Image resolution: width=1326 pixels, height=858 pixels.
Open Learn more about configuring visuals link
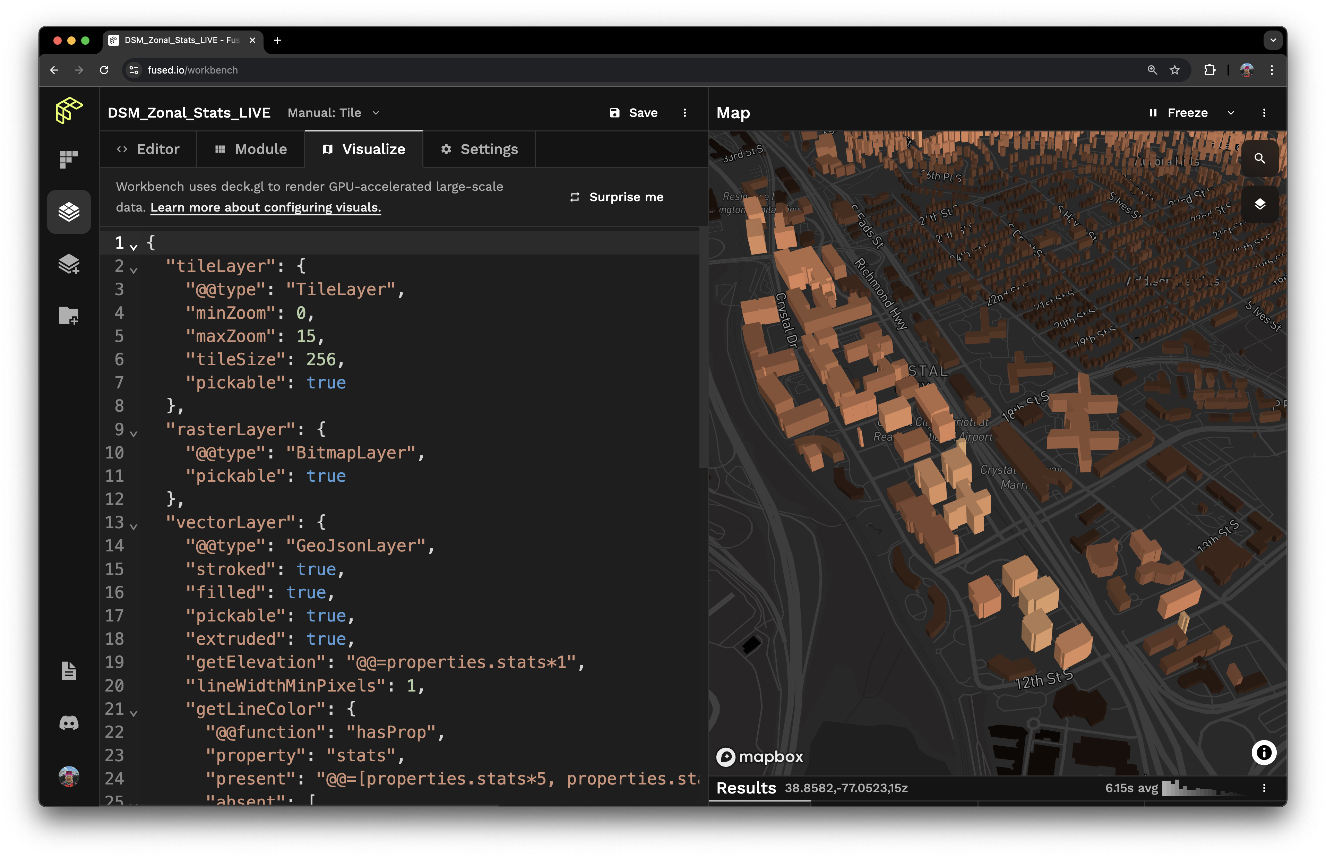tap(266, 208)
